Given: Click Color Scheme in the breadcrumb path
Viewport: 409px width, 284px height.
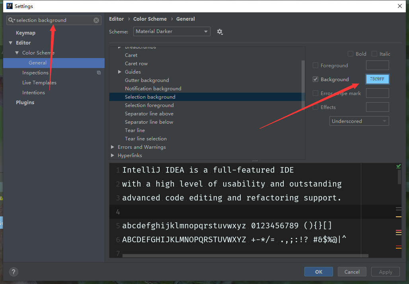Looking at the screenshot, I should (150, 19).
